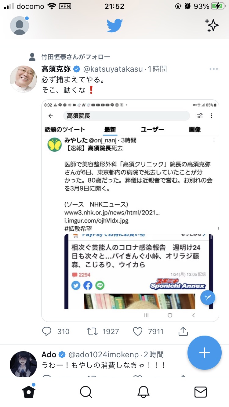Open the @katsuyatakasu handle link
Image resolution: width=229 pixels, height=407 pixels.
click(x=112, y=69)
